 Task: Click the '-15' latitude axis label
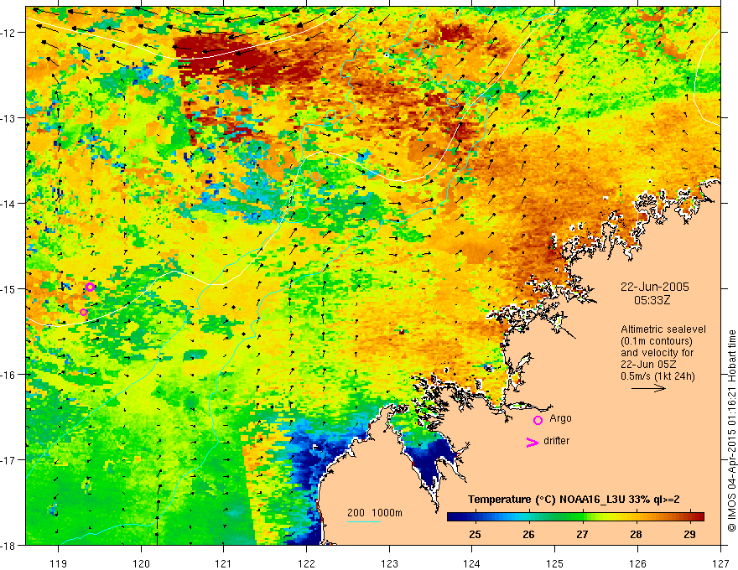9,288
